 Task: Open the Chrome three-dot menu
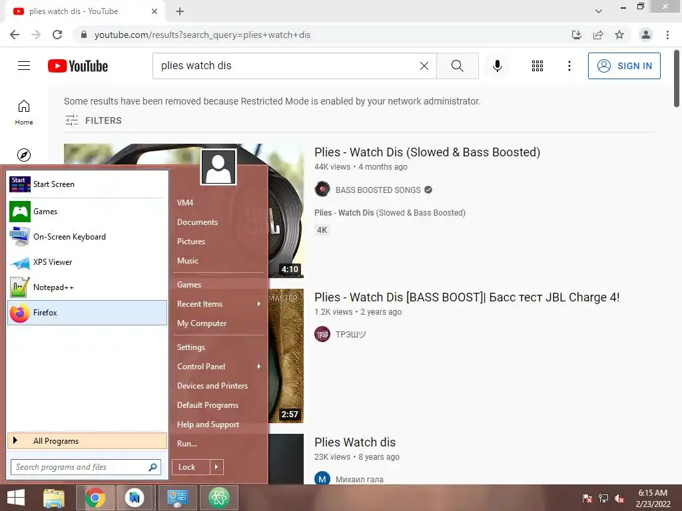pos(667,35)
